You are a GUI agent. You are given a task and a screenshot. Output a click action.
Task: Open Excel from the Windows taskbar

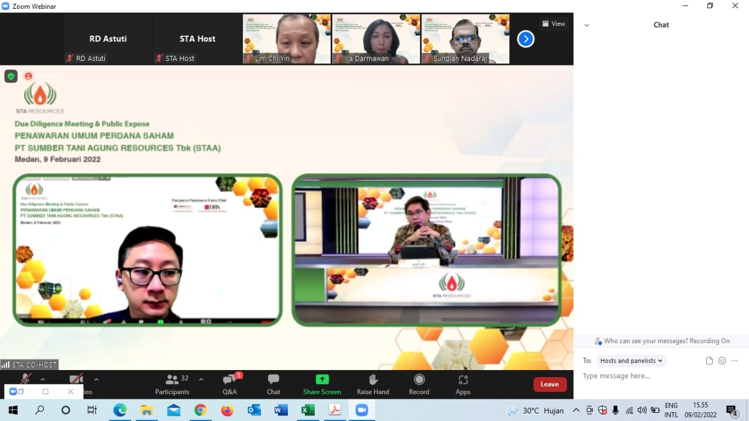click(x=308, y=410)
